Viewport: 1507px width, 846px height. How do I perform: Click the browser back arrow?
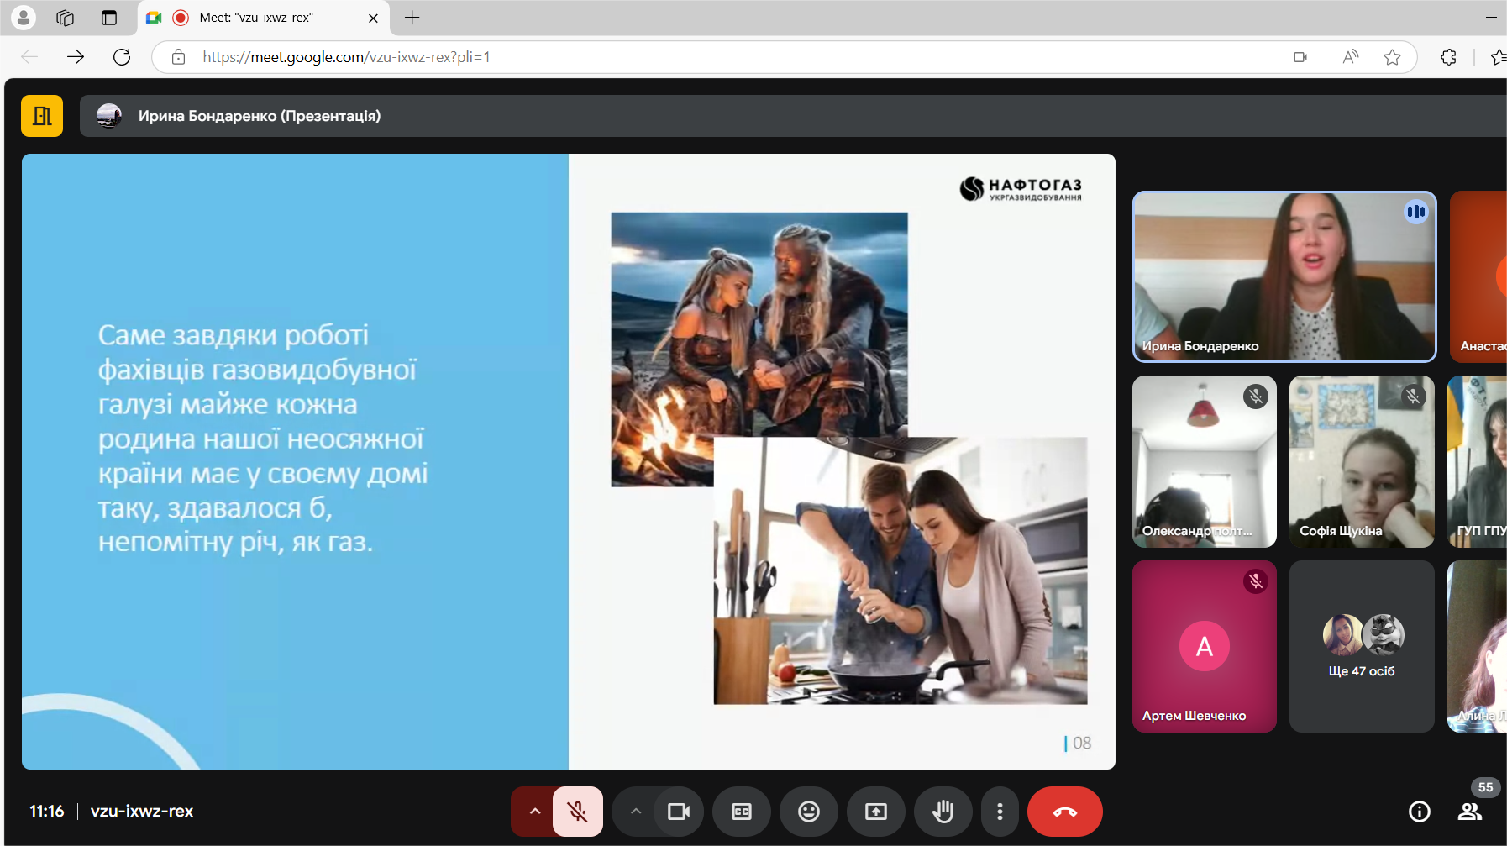coord(29,57)
